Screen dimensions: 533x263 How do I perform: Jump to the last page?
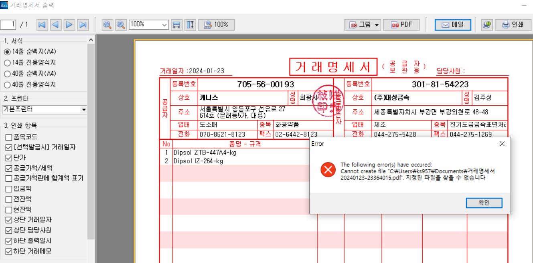pyautogui.click(x=83, y=25)
